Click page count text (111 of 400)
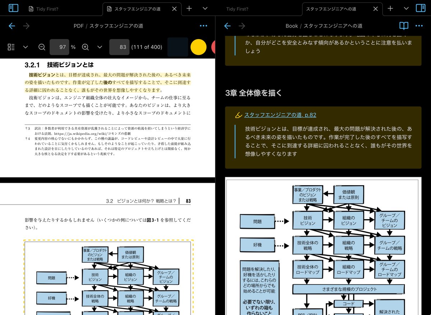 (x=147, y=47)
